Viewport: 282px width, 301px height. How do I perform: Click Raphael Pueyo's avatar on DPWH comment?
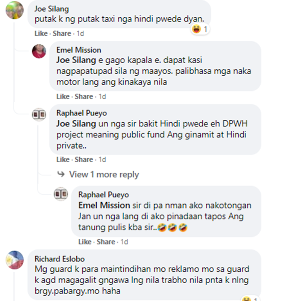pyautogui.click(x=39, y=114)
